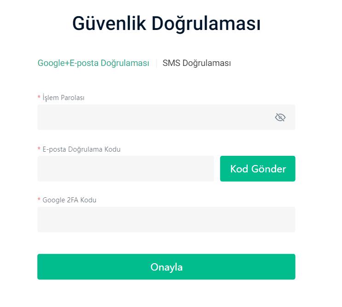Click the E-posta Doğrulama Kodu label text

tap(81, 149)
